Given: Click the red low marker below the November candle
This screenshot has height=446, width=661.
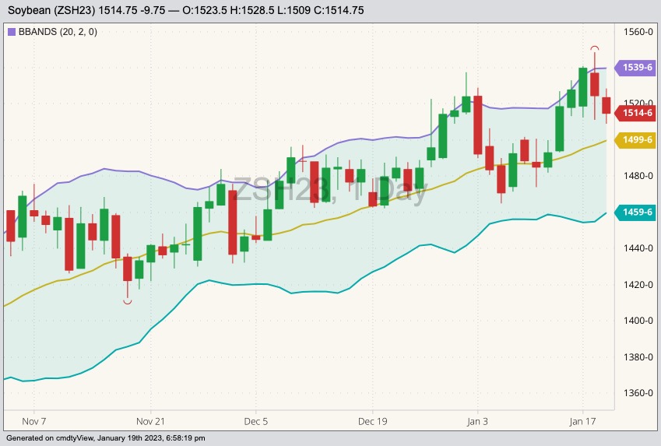Looking at the screenshot, I should click(128, 301).
